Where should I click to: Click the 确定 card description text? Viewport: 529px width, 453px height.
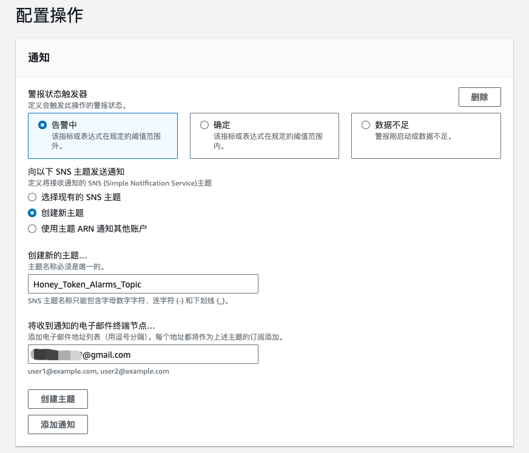(x=268, y=141)
